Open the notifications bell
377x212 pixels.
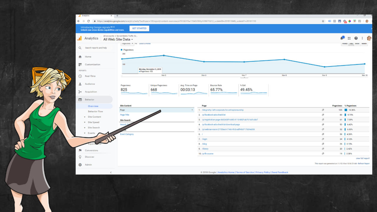click(x=342, y=38)
